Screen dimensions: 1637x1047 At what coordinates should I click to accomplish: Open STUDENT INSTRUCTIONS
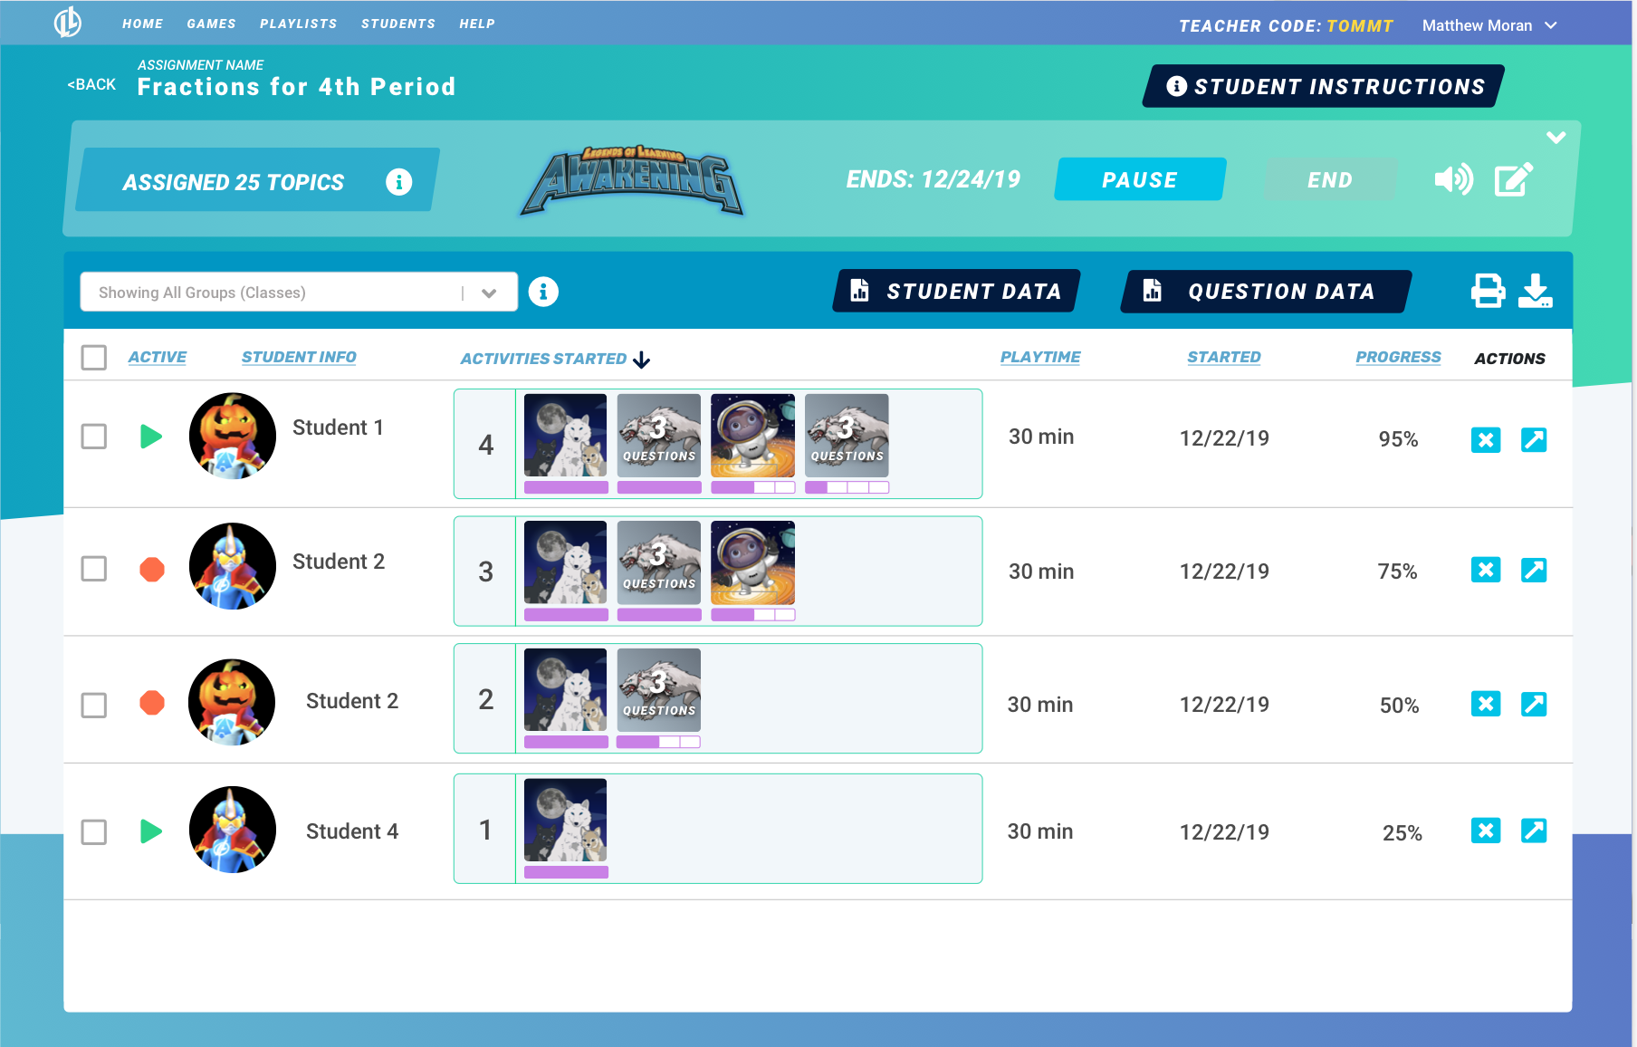1320,86
